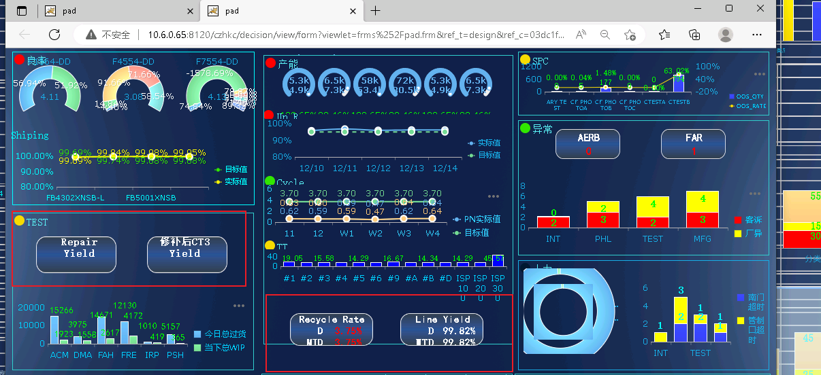
Task: Open browser Settings and more menu
Action: tap(757, 35)
